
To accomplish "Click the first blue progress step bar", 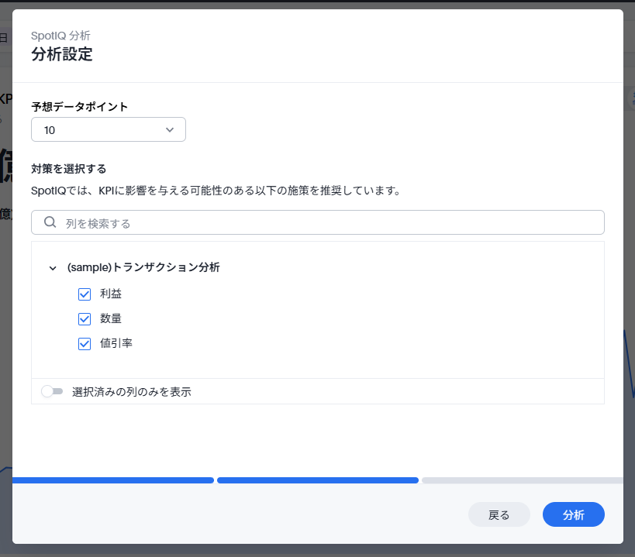I will 112,480.
